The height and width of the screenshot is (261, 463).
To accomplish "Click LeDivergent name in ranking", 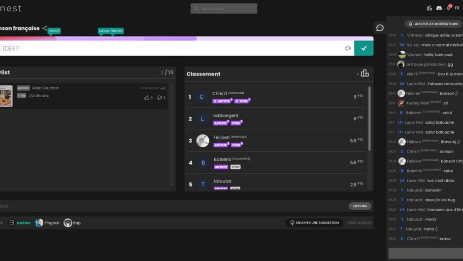I will [x=226, y=116].
